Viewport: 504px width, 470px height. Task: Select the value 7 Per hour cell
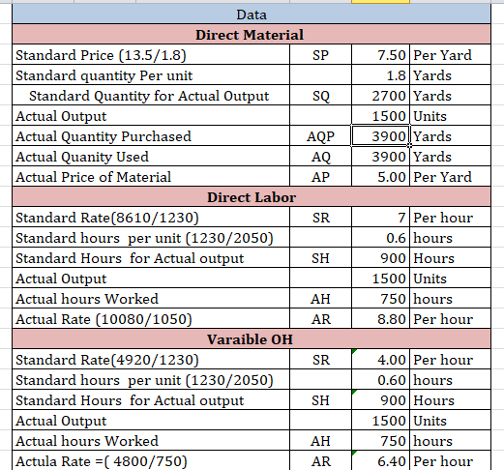coord(380,218)
